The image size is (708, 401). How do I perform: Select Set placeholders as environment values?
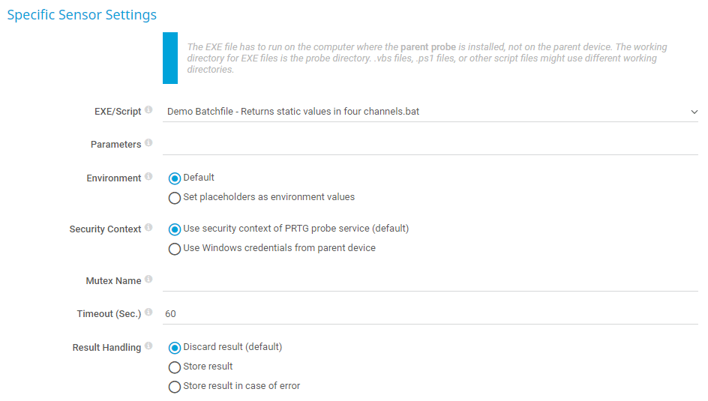tap(175, 198)
